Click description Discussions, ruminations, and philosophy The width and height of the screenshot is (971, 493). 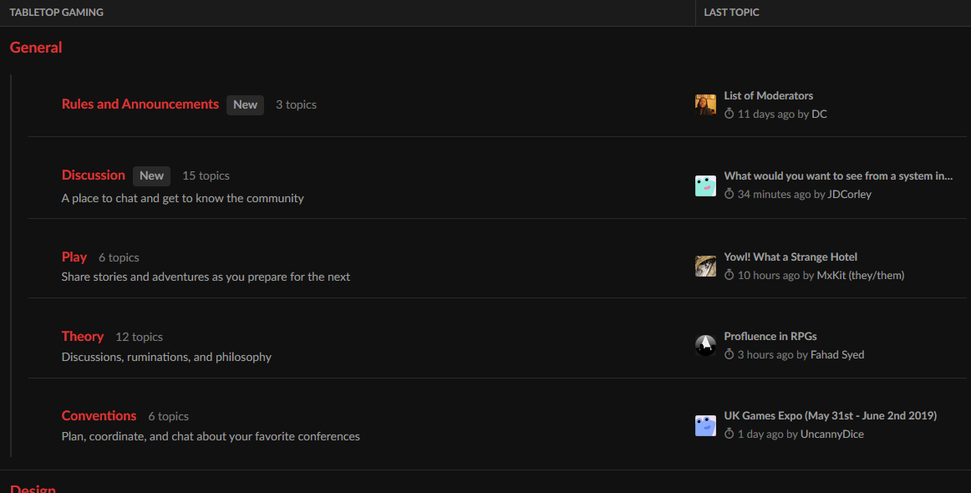click(166, 357)
